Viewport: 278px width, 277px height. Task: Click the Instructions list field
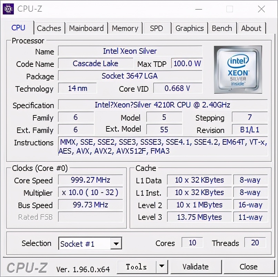click(163, 146)
